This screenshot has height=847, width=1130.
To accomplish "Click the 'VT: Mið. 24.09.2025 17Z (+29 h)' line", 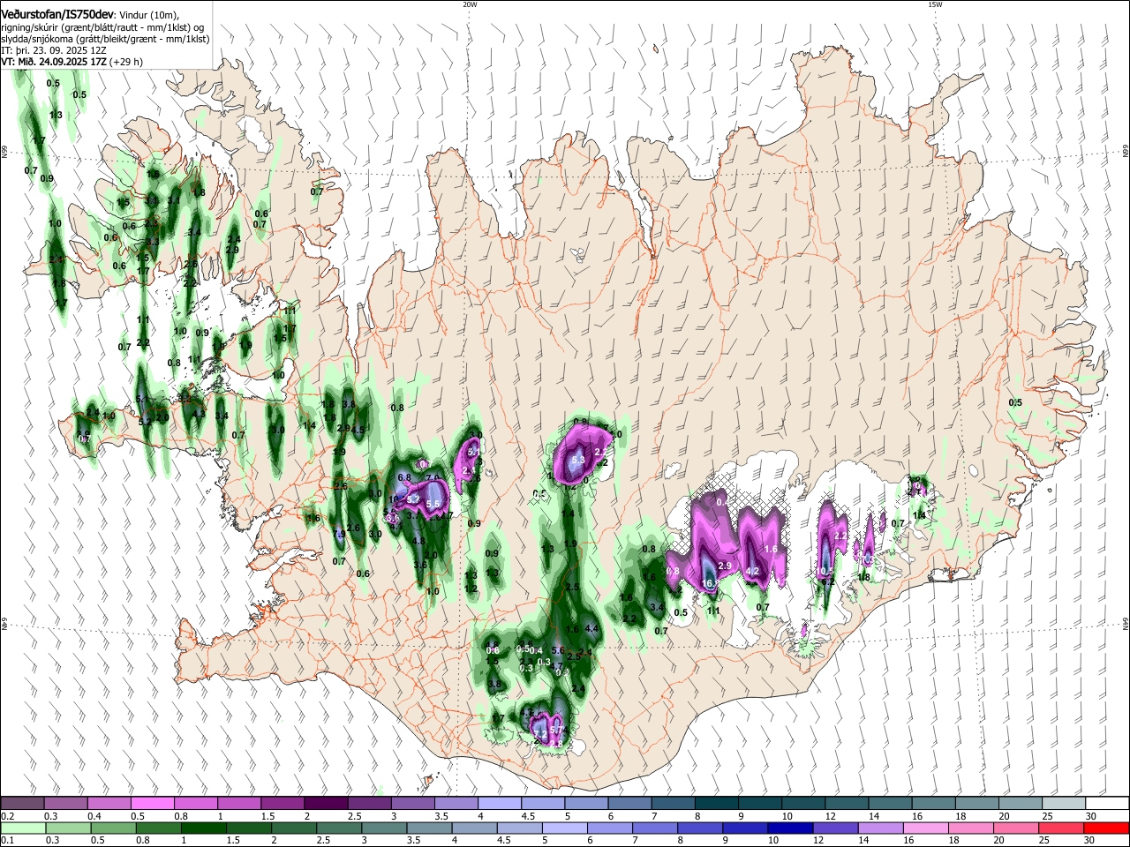I will [72, 63].
